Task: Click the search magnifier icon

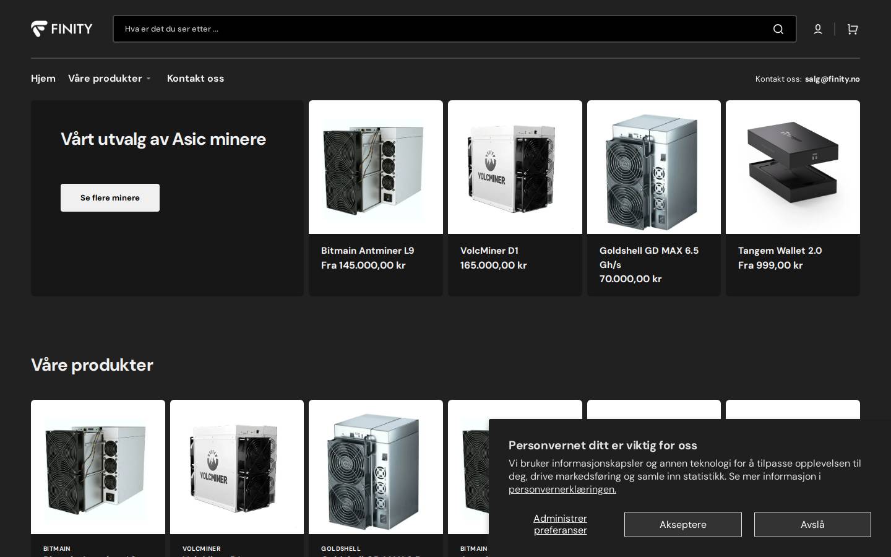Action: [778, 29]
